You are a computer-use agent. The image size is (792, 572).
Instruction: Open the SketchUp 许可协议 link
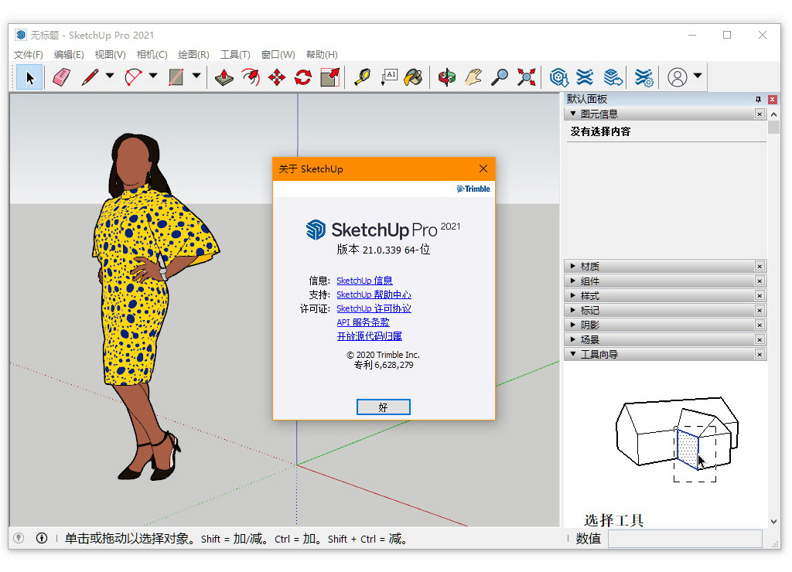[374, 308]
